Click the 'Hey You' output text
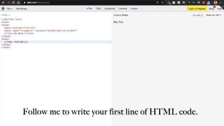Viewport: 224px width, 126px height. (x=118, y=22)
